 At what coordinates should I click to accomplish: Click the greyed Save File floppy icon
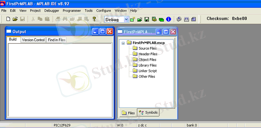point(23,19)
